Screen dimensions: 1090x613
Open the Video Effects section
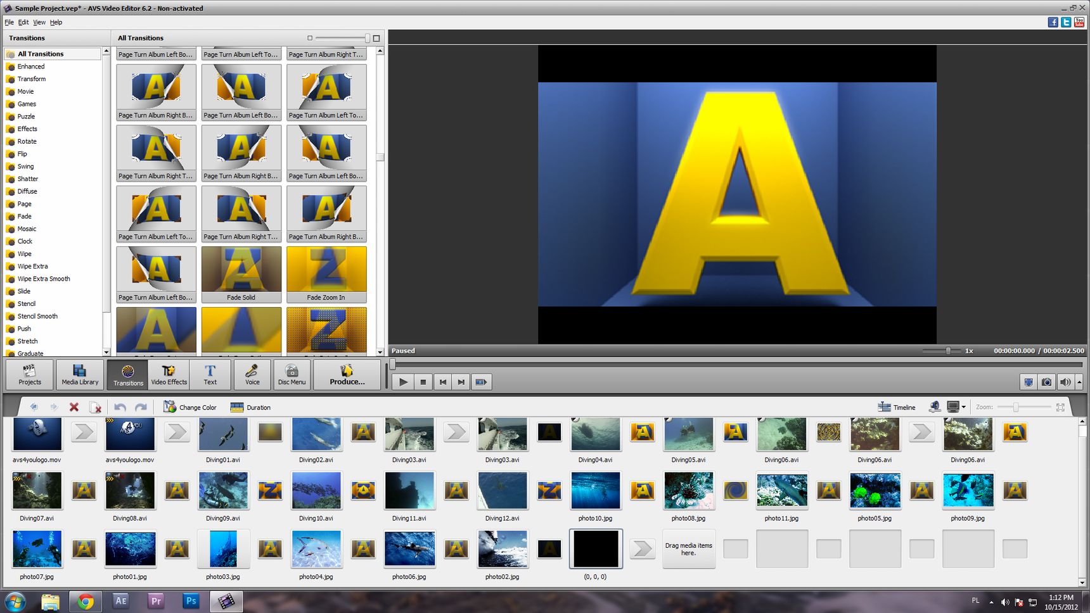169,374
